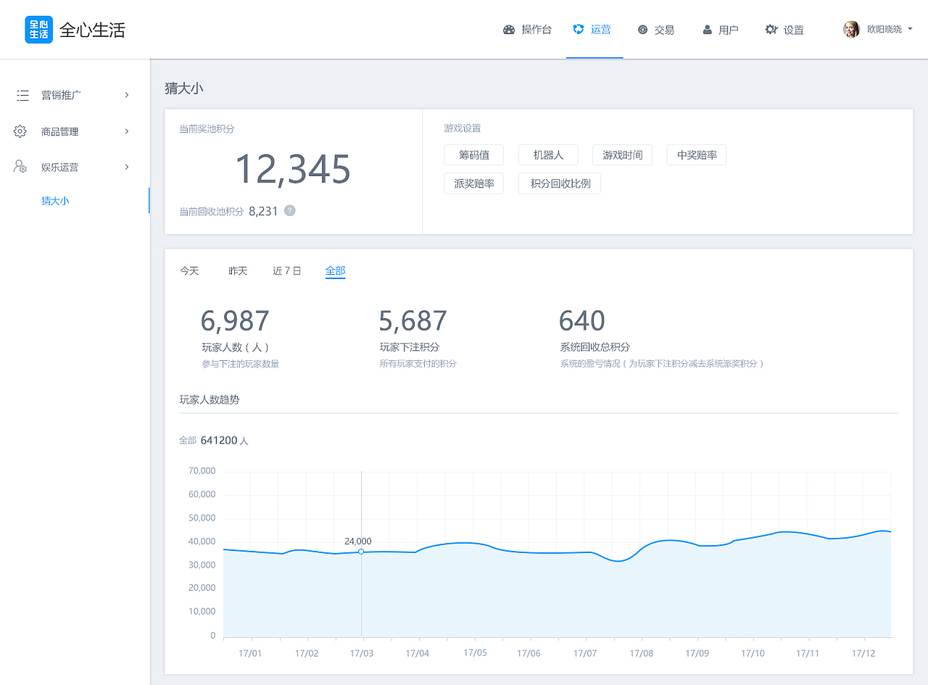928x685 pixels.
Task: Click the 17/01 x-axis label
Action: point(250,653)
